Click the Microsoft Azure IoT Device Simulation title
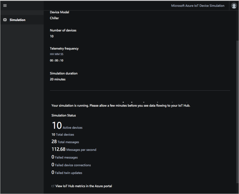The width and height of the screenshot is (239, 194). [x=198, y=6]
